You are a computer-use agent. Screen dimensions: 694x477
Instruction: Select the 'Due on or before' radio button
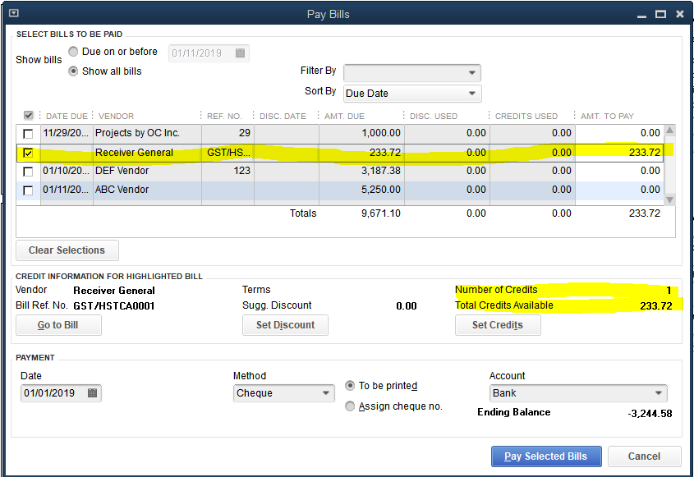73,52
